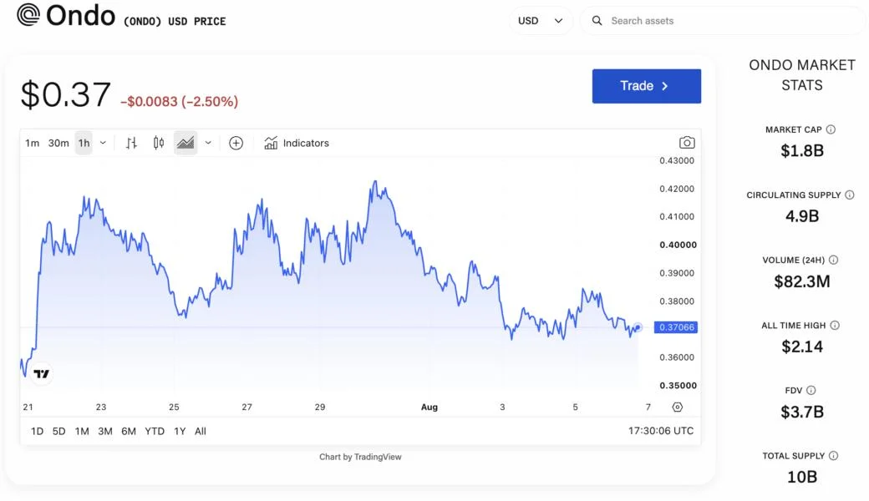Show Market Cap info tooltip icon
The height and width of the screenshot is (501, 869).
point(831,129)
